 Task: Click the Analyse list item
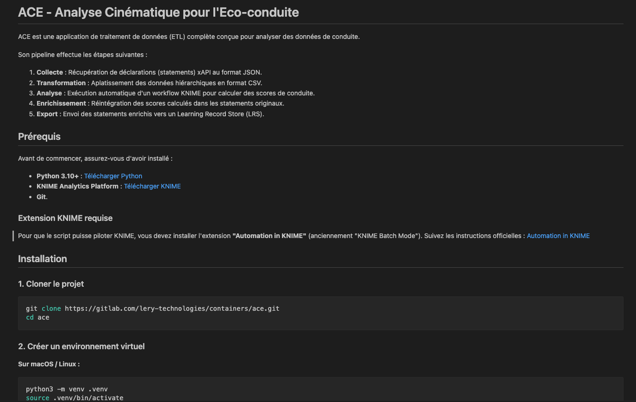[175, 93]
